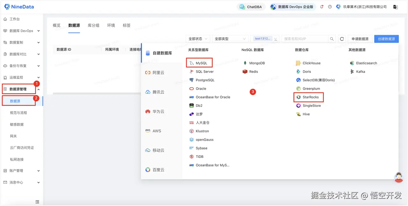408x206 pixels.
Task: Click the 申请数据源 button
Action: coord(360,39)
